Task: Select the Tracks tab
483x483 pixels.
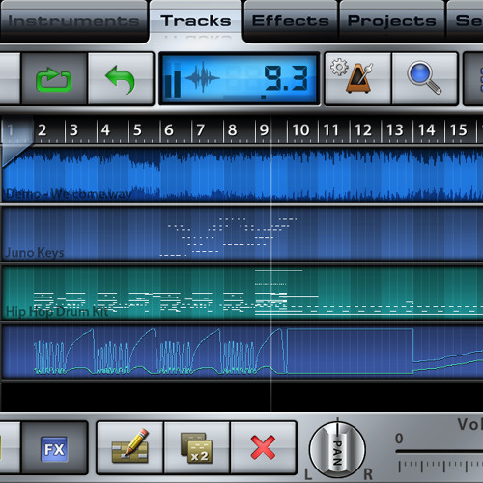Action: point(196,20)
